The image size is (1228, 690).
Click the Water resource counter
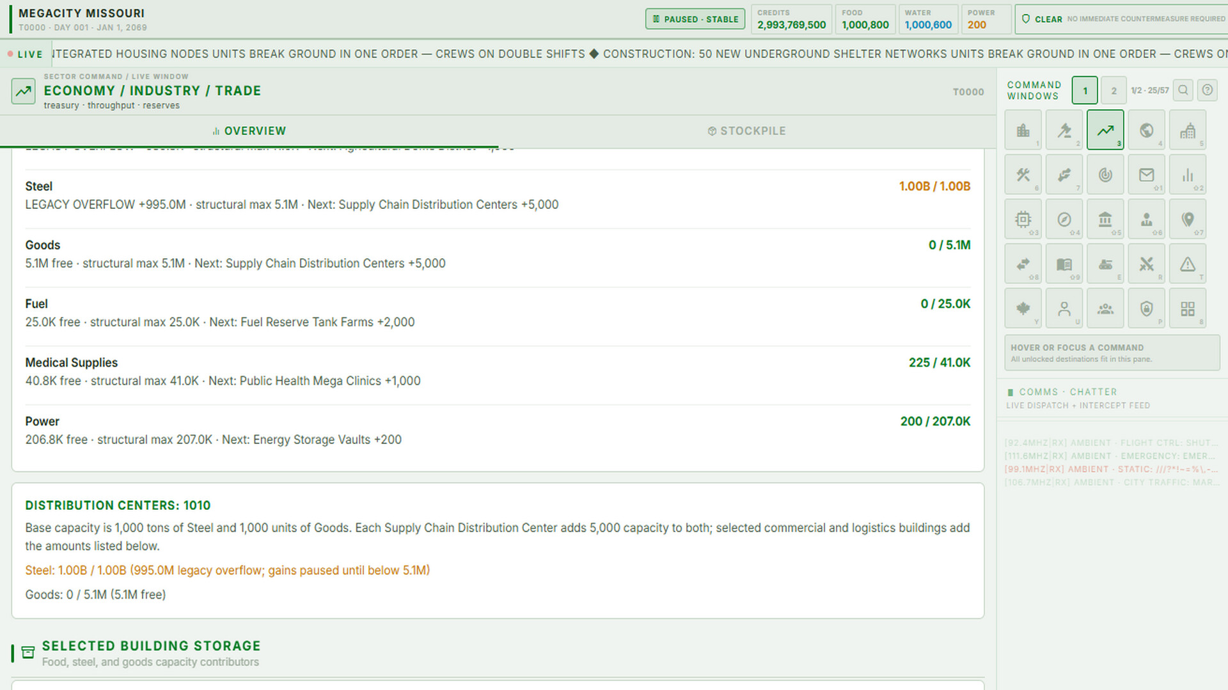(928, 19)
